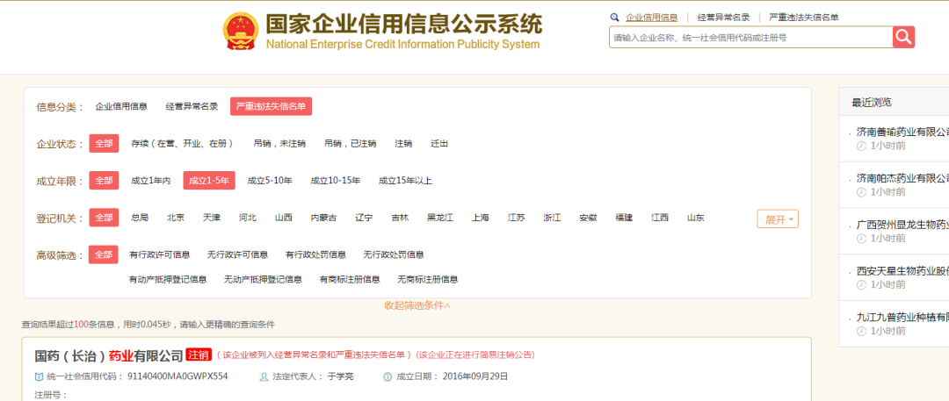The image size is (949, 401).
Task: Click the 统一社会信用代码 icon in result
Action: [x=39, y=376]
